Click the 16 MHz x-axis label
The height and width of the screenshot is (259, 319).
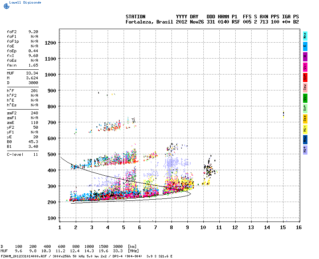point(298,227)
